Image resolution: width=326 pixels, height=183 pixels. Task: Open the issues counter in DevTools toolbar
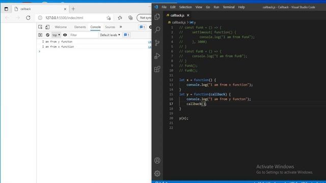click(x=142, y=27)
